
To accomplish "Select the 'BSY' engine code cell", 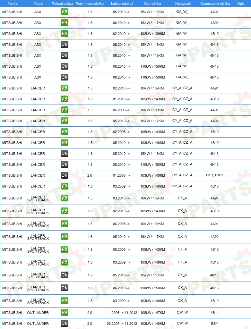I will click(214, 324).
